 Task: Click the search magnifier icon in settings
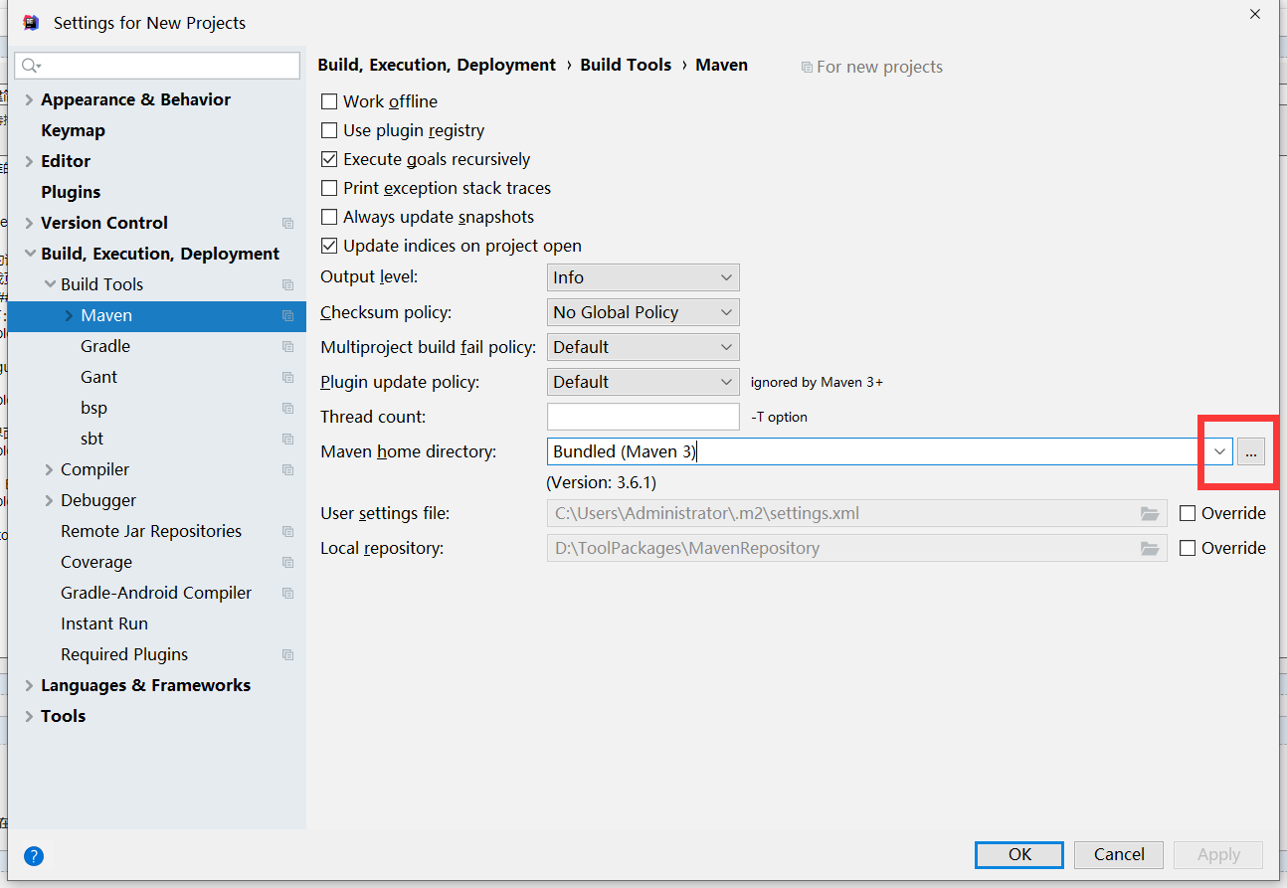[x=30, y=66]
